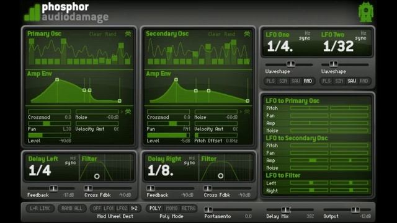The image size is (397, 223).
Task: Select PLS waveshape for LFO One
Action: coord(270,81)
